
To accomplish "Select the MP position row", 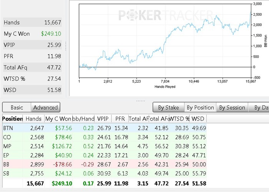I will 105,146.
